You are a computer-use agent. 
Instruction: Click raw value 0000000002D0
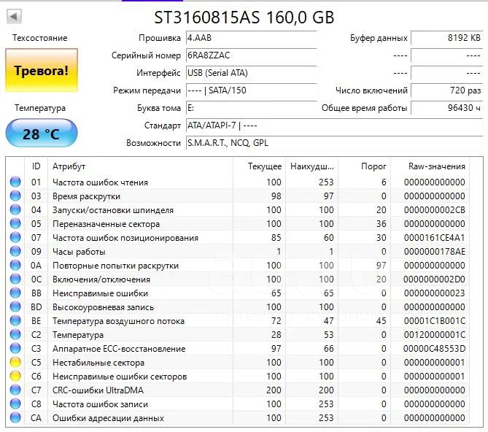435,279
